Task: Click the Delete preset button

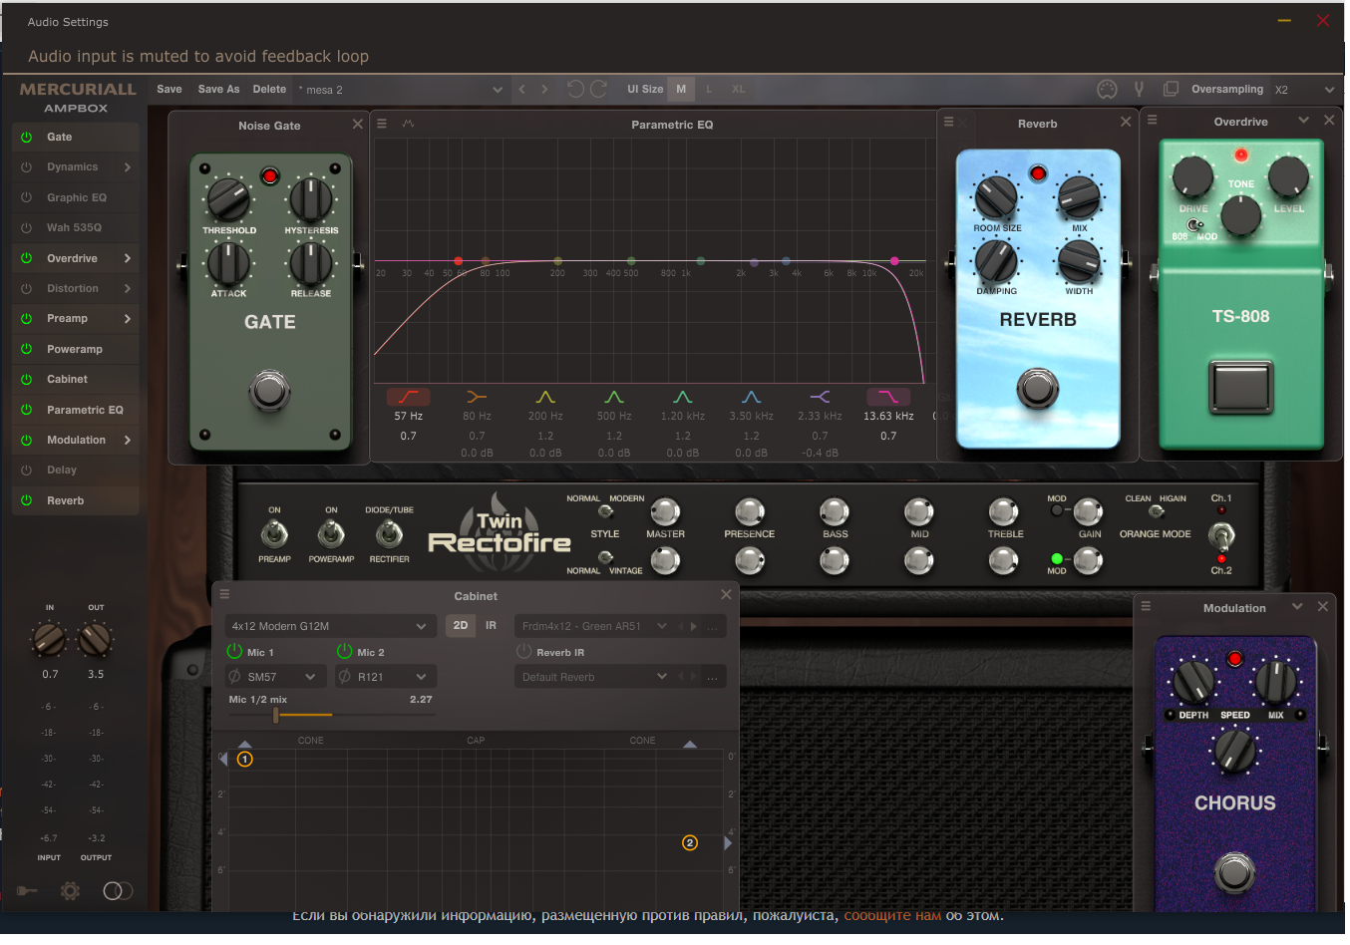Action: click(269, 90)
